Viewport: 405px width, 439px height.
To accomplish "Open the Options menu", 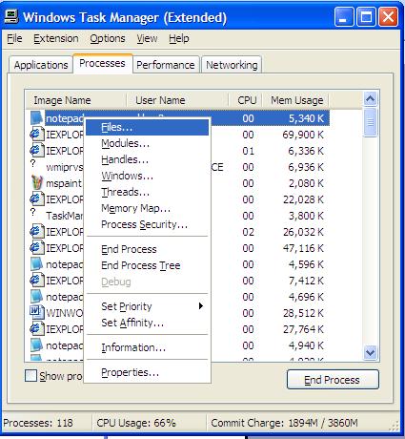I will point(108,38).
